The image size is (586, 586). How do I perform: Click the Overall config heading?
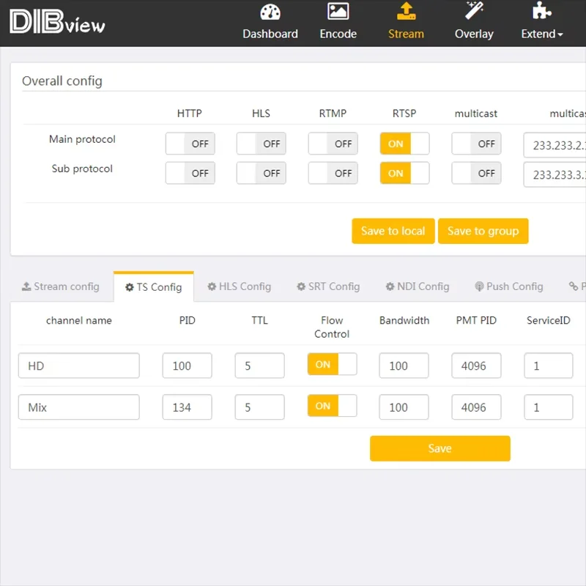pos(62,81)
